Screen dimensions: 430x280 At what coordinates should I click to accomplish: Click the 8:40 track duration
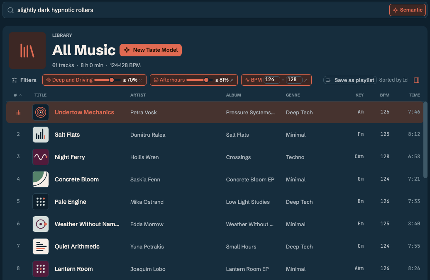(414, 224)
